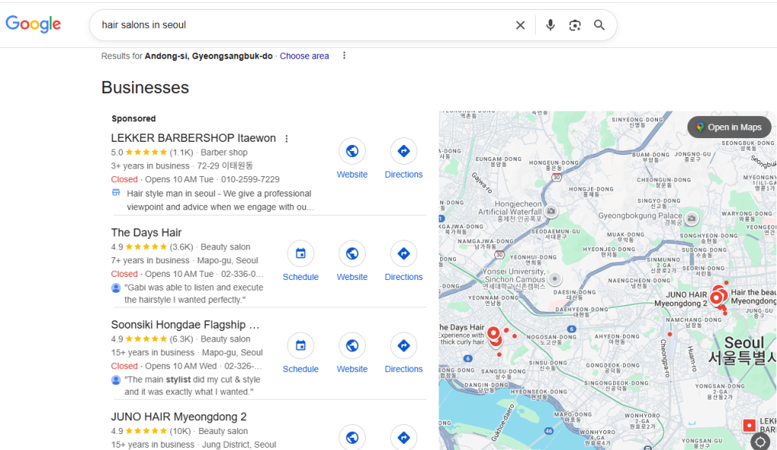Click the search magnifier icon
Screen dimensions: 777x450
599,24
